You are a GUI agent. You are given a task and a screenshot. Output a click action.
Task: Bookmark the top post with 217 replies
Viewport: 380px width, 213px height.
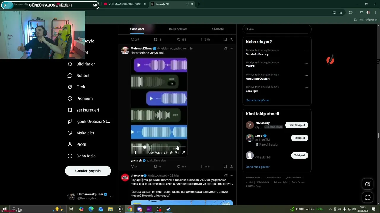tap(225, 39)
